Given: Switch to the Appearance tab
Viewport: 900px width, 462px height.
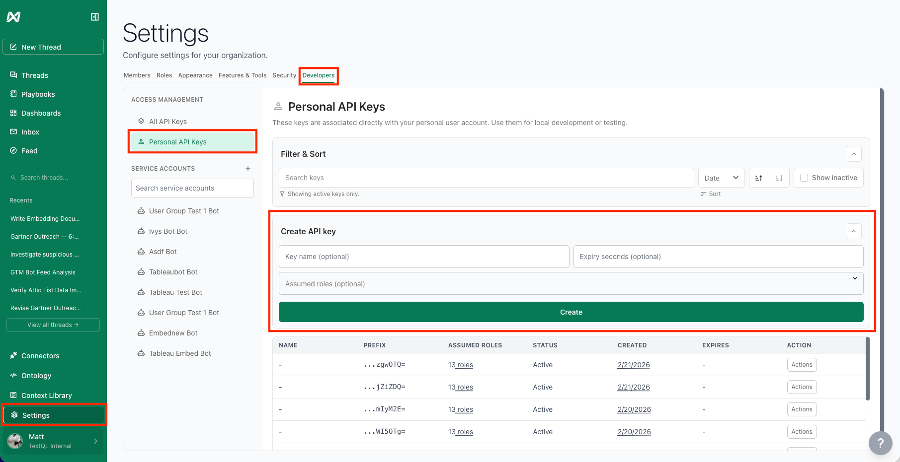Looking at the screenshot, I should pyautogui.click(x=195, y=75).
